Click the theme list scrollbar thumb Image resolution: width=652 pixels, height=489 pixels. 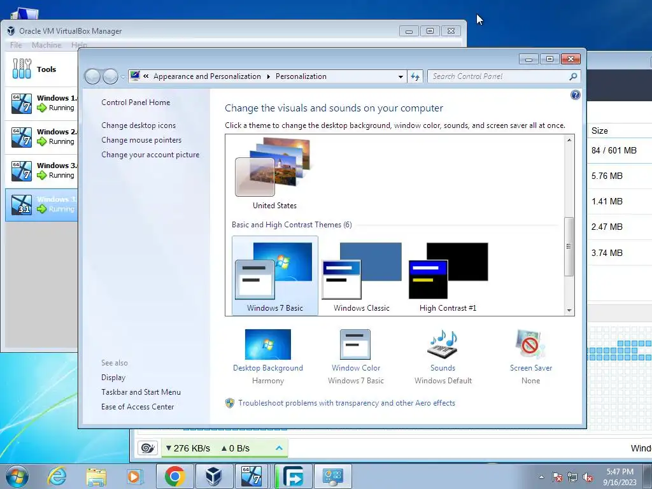tap(569, 246)
